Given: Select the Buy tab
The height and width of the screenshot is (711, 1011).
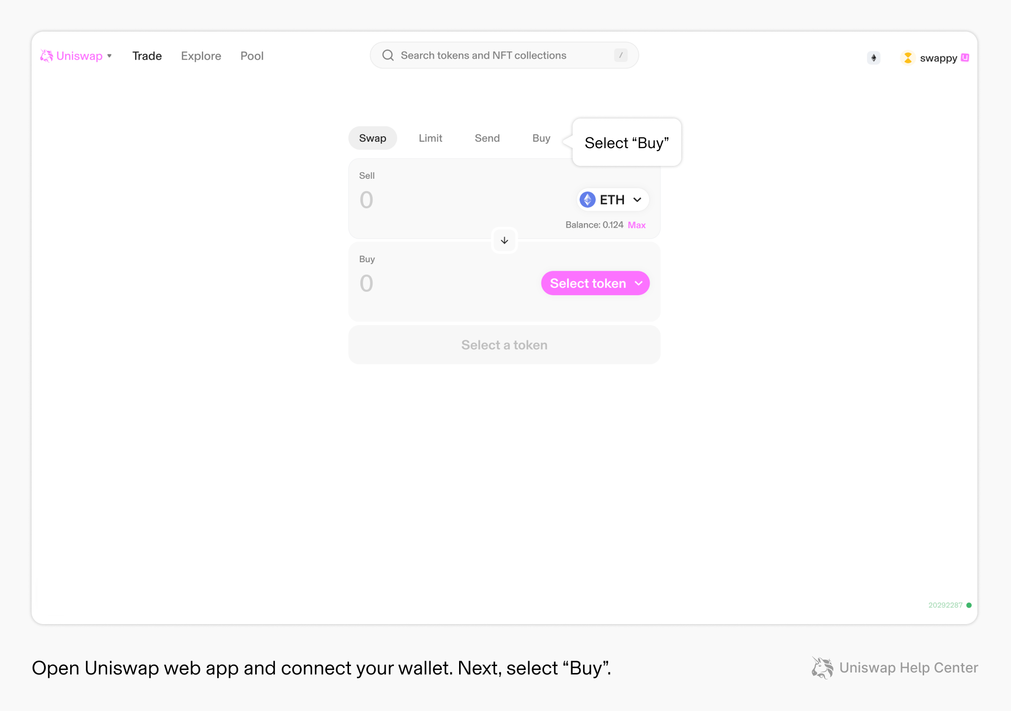Looking at the screenshot, I should point(541,138).
